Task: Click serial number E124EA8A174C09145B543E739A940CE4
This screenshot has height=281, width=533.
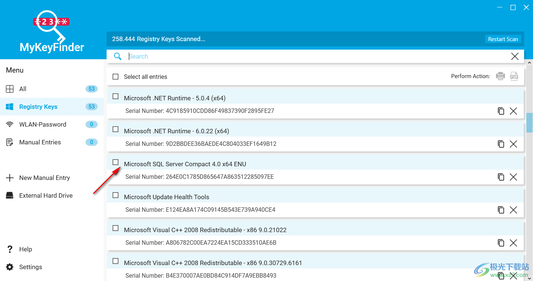Action: [221, 210]
